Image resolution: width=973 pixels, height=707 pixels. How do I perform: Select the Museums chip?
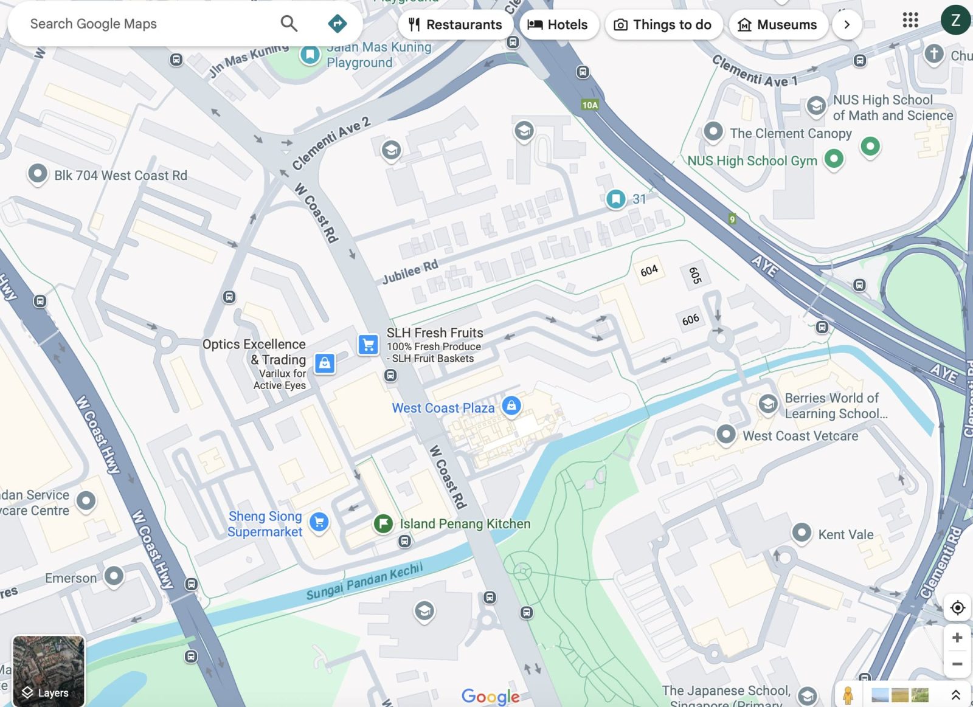pyautogui.click(x=778, y=24)
